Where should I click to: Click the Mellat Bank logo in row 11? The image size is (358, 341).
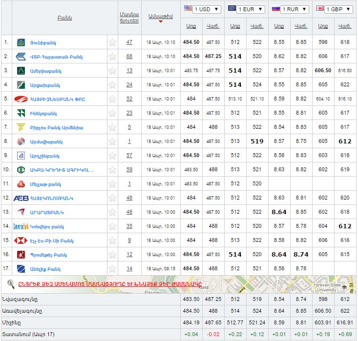[21, 184]
